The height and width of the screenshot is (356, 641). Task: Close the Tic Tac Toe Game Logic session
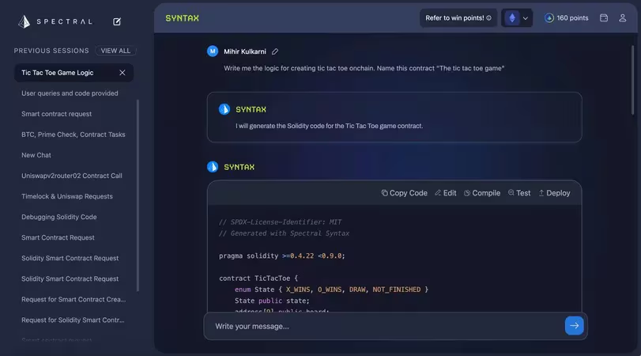[123, 73]
